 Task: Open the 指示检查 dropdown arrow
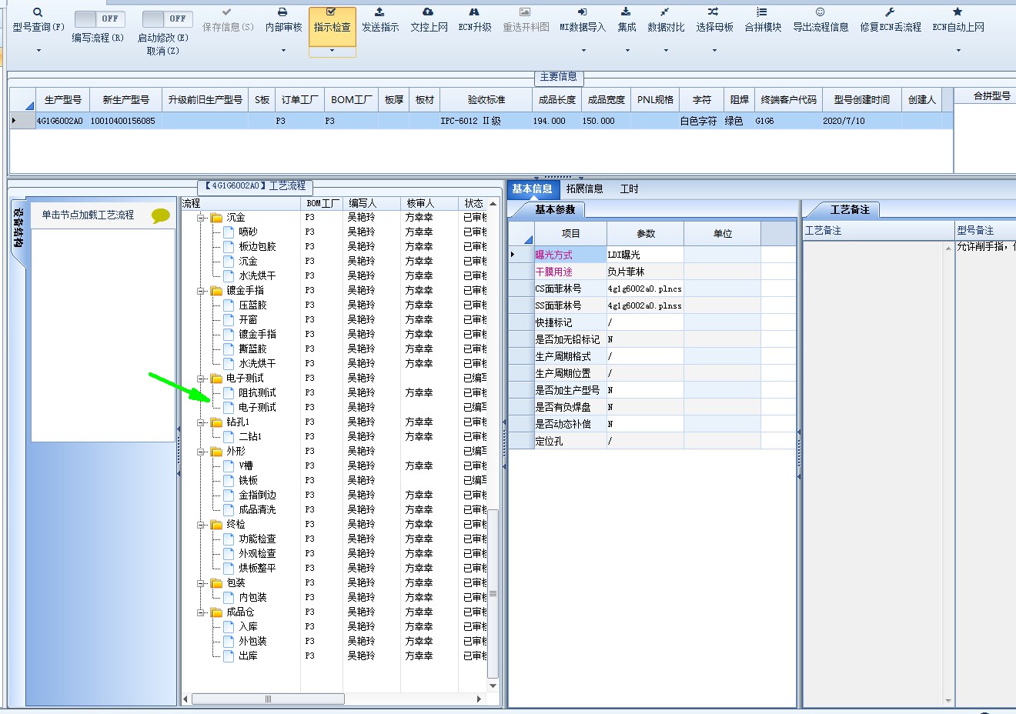click(332, 51)
